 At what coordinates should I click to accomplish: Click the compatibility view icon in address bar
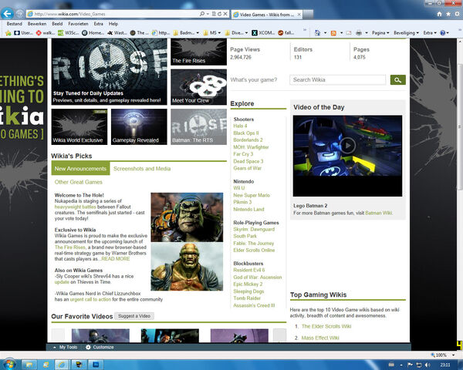coord(214,14)
